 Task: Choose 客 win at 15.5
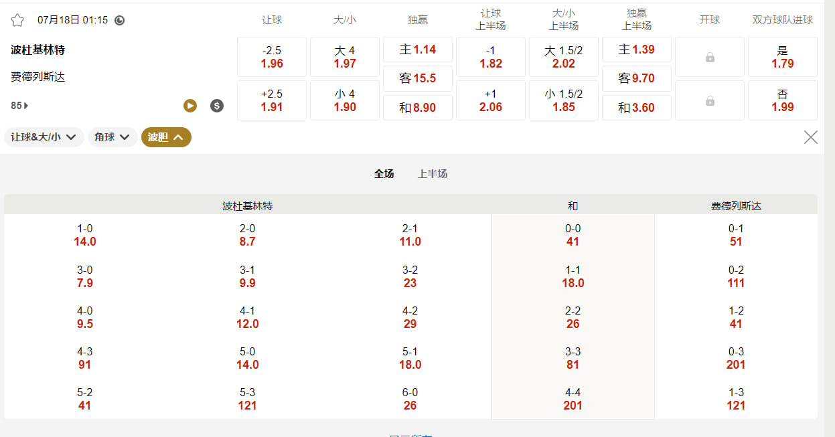[x=418, y=78]
